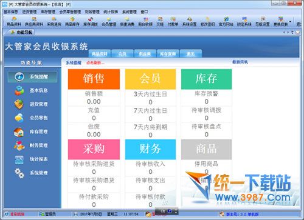Open 商品库存 toolbar icon

pyautogui.click(x=72, y=21)
